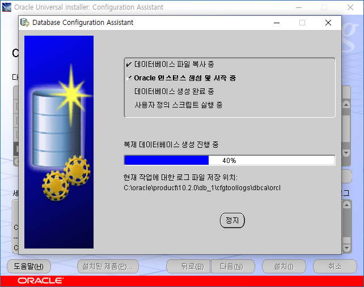Viewport: 364px width, 287px height.
Task: Click the ORACLE logo in red footer
Action: click(40, 281)
